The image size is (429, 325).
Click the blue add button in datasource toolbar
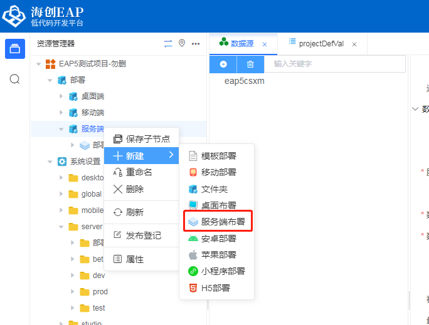[x=223, y=64]
